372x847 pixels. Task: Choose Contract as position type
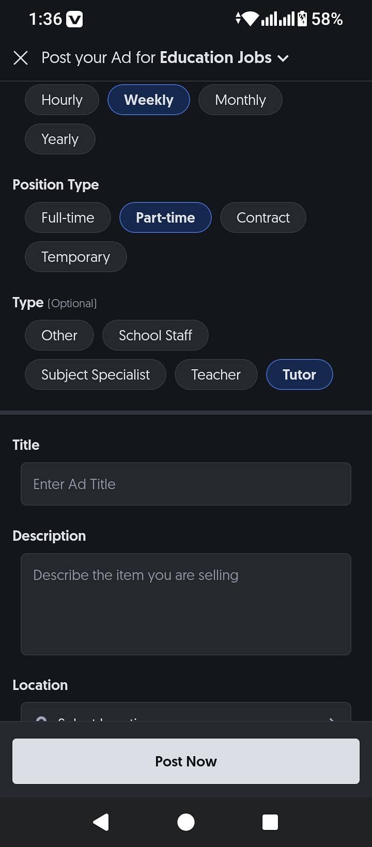[x=263, y=217]
